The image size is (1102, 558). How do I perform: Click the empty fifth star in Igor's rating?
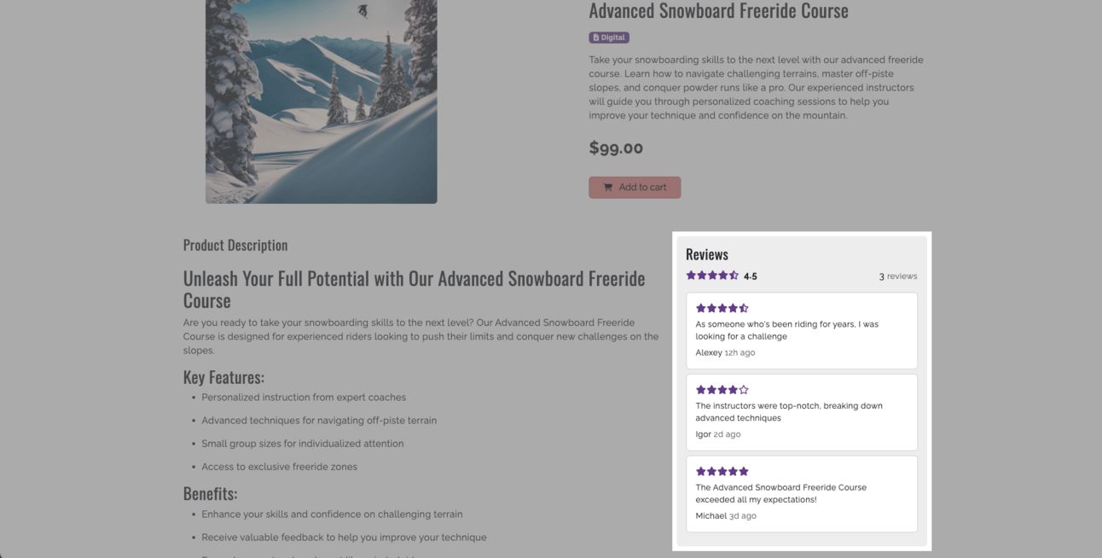(744, 390)
